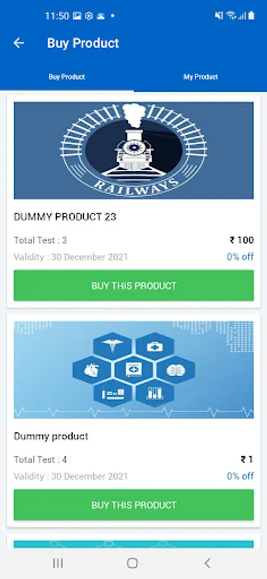267x579 pixels.
Task: Tap the Wi-Fi signal status icon
Action: (232, 15)
